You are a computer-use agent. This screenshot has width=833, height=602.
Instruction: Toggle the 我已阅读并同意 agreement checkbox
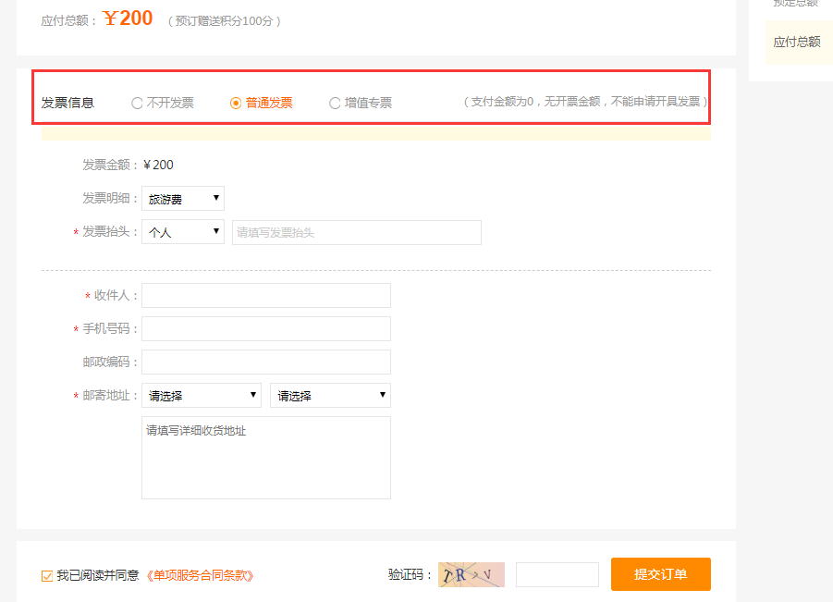(47, 576)
